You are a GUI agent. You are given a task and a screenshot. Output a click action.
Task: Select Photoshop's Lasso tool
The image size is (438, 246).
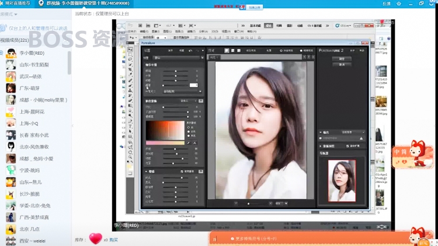(130, 59)
